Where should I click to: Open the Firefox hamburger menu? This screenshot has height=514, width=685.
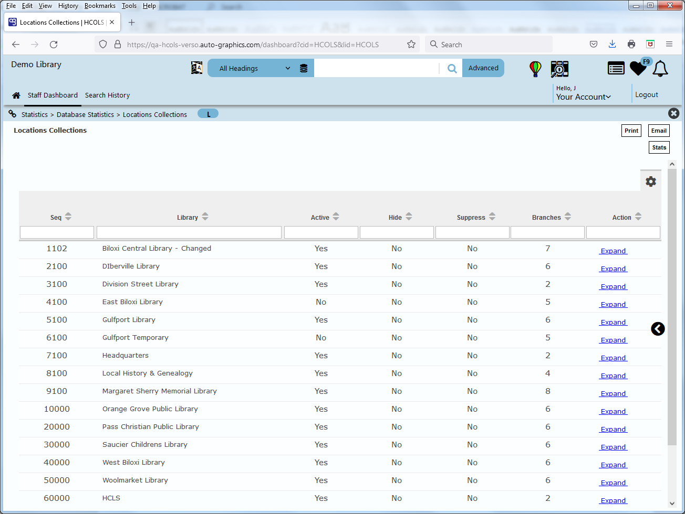click(669, 45)
